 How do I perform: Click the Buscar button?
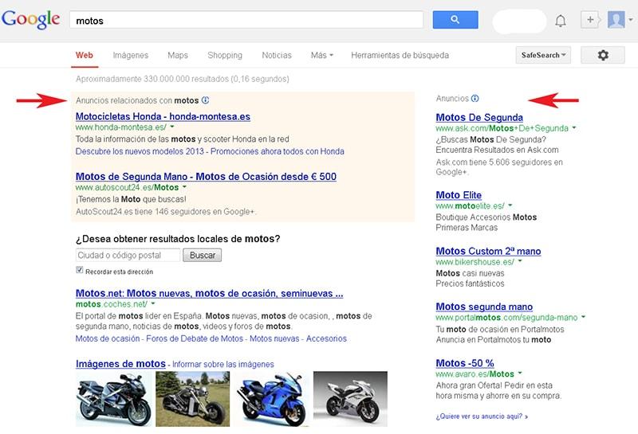click(x=203, y=255)
